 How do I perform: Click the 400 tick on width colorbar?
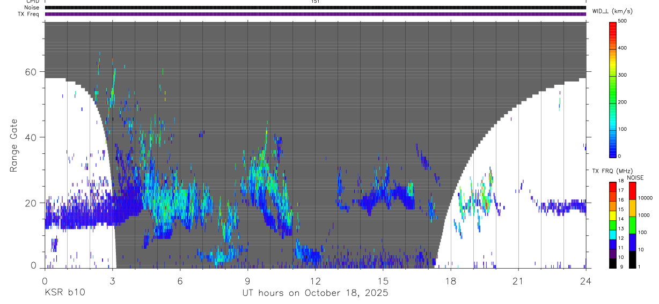coord(623,48)
